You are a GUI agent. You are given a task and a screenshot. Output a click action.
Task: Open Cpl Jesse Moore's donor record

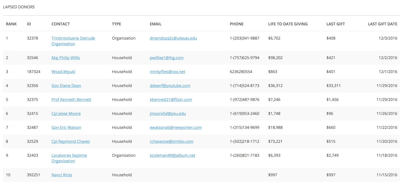pyautogui.click(x=66, y=114)
